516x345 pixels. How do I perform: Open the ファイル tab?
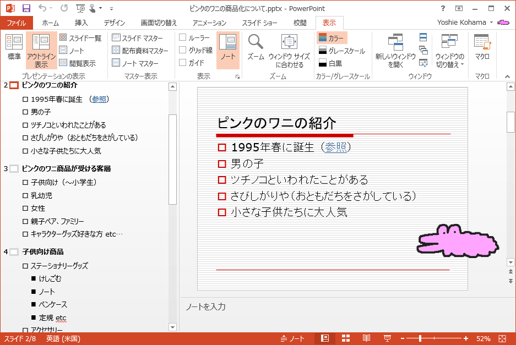tap(17, 23)
